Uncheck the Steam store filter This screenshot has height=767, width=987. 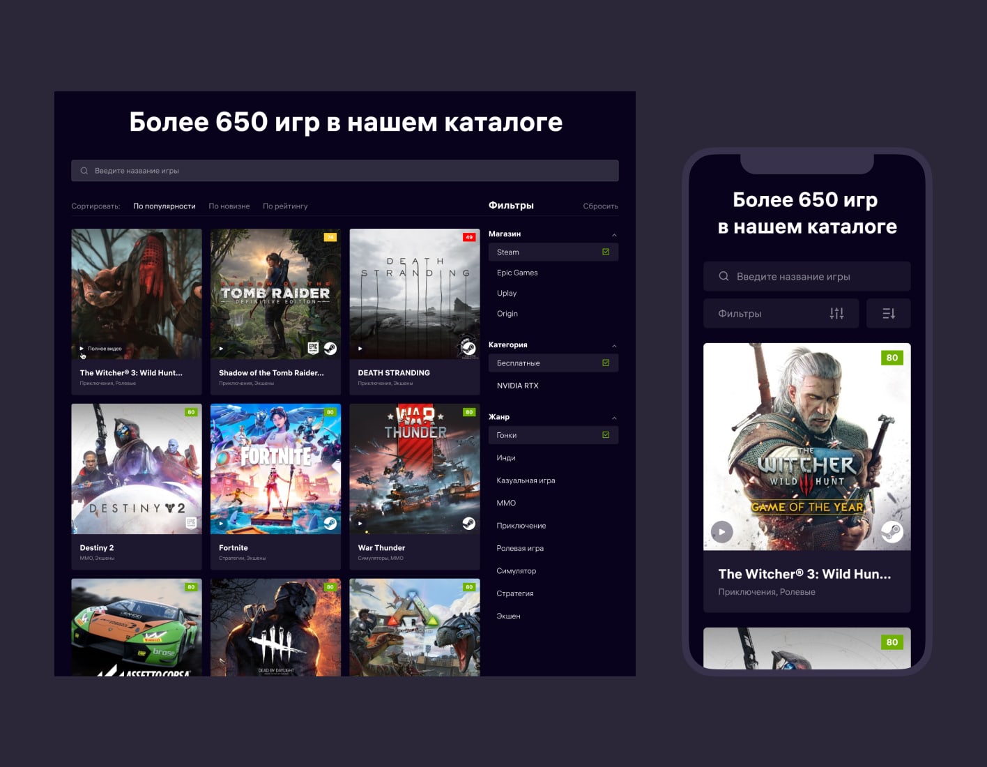553,252
